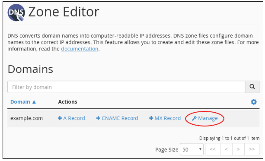The height and width of the screenshot is (161, 265).
Task: Select the example.com domain row
Action: pyautogui.click(x=133, y=118)
